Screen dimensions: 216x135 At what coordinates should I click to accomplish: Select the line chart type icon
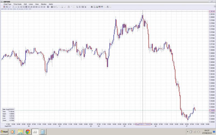(9, 7)
